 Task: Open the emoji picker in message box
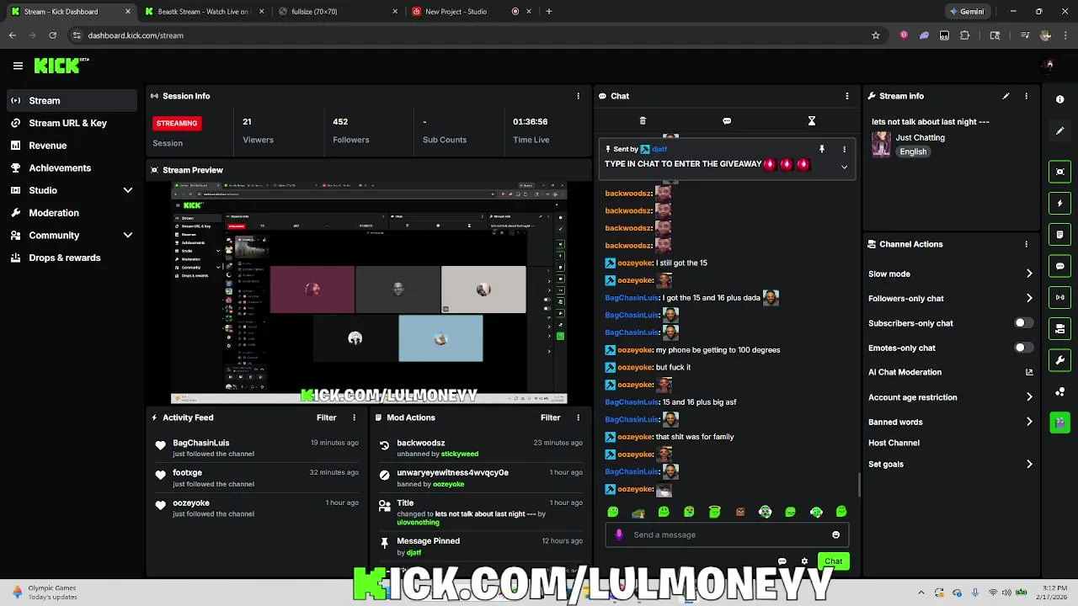point(835,534)
